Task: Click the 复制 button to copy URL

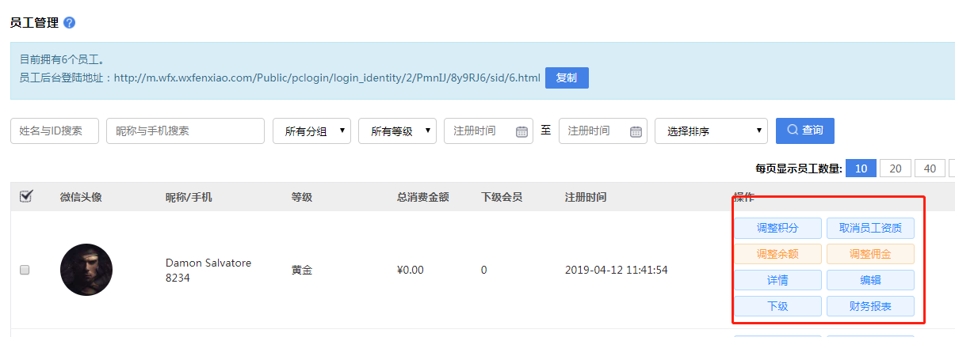Action: [x=567, y=78]
